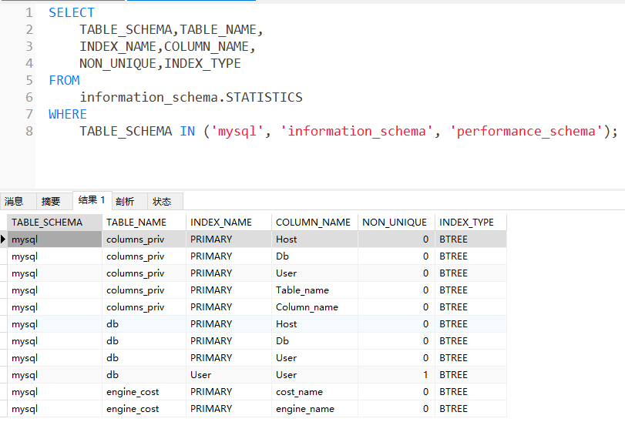
Task: Click the TABLE_NAME column header
Action: click(x=144, y=222)
